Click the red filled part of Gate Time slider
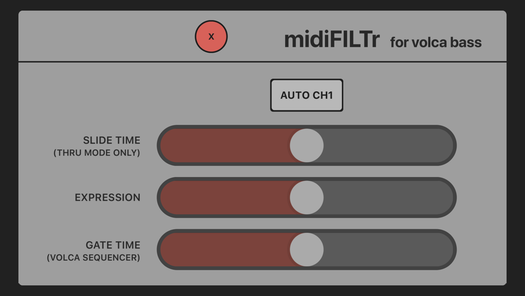The width and height of the screenshot is (525, 296). [225, 250]
